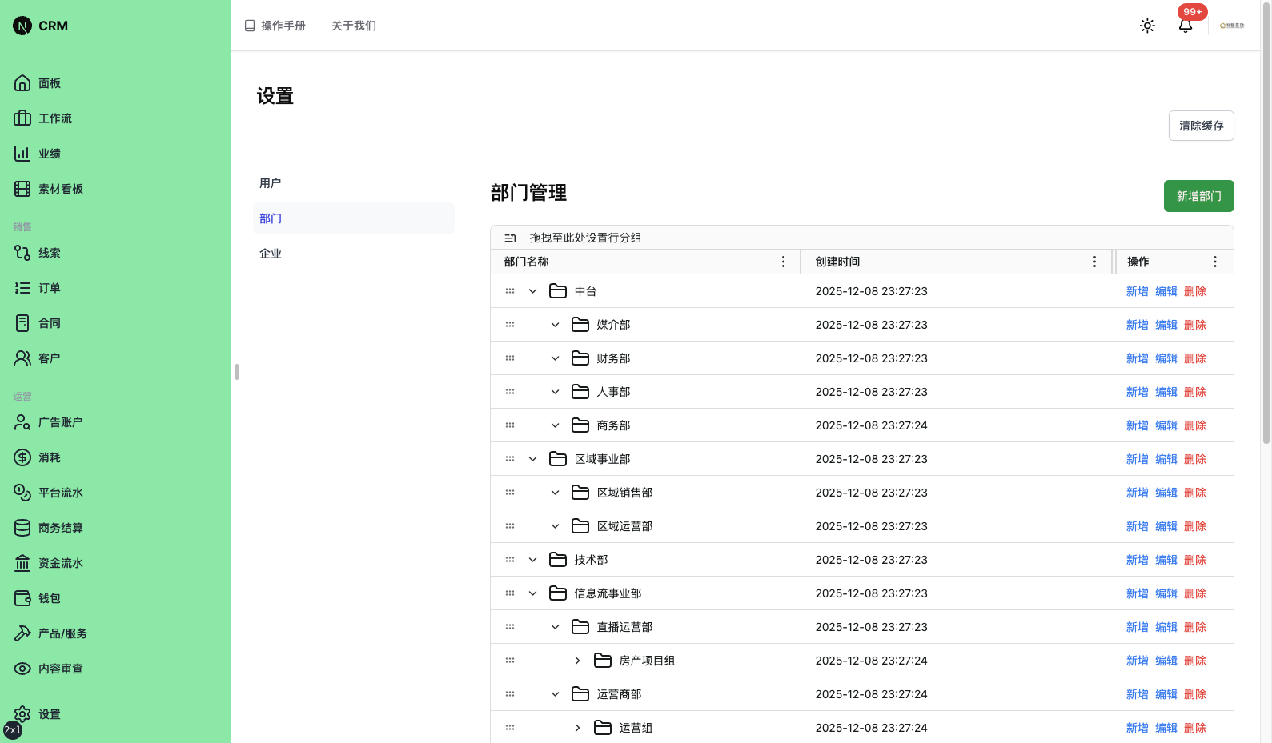Screen dimensions: 1272x743
Task: Open the 面板 dashboard icon in sidebar
Action: (22, 83)
